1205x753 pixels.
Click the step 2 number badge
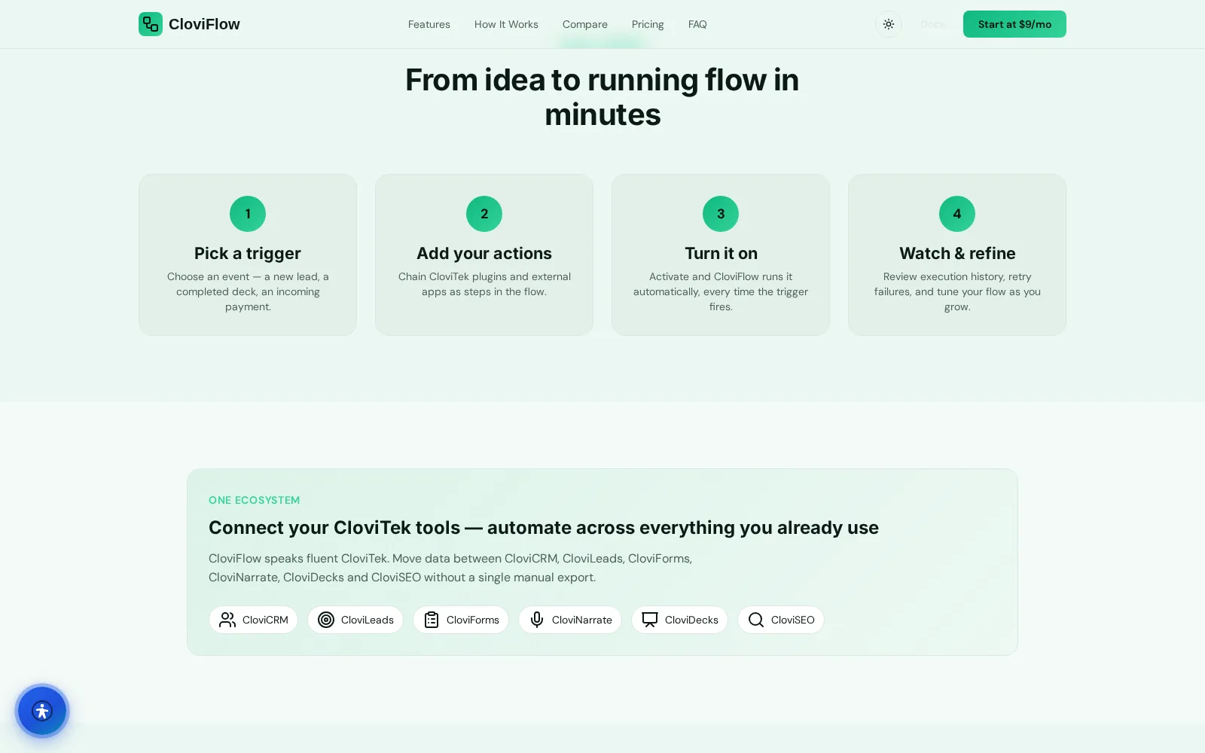484,214
